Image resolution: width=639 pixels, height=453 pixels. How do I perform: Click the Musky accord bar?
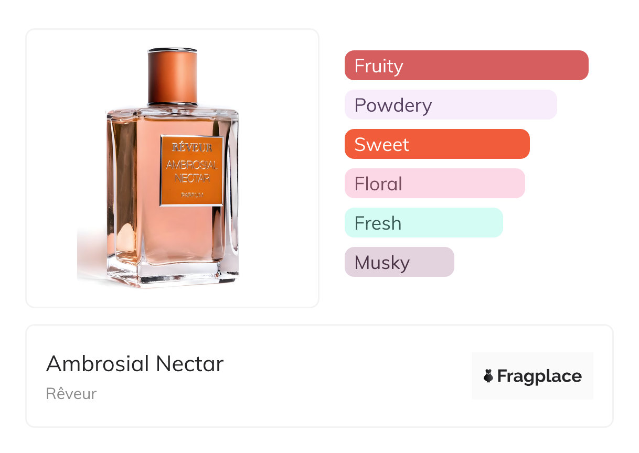pyautogui.click(x=399, y=262)
